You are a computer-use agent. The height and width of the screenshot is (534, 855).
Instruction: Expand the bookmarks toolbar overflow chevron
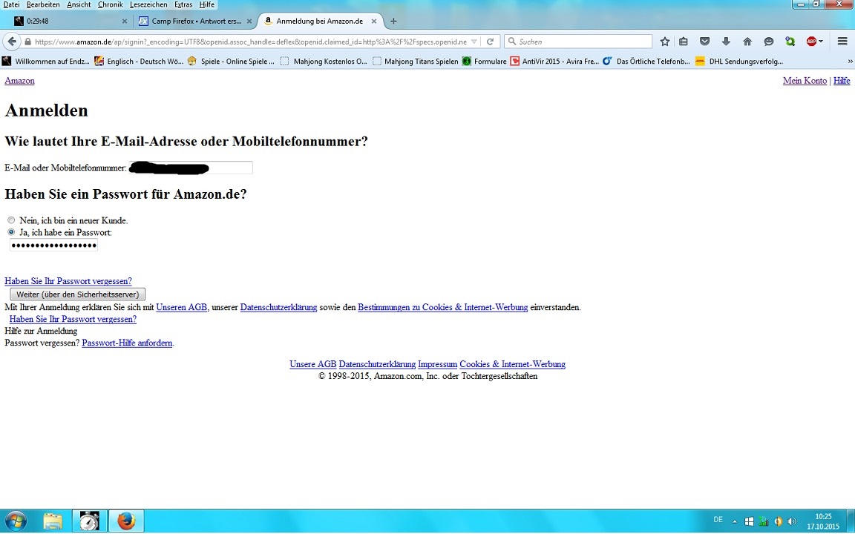tap(850, 61)
